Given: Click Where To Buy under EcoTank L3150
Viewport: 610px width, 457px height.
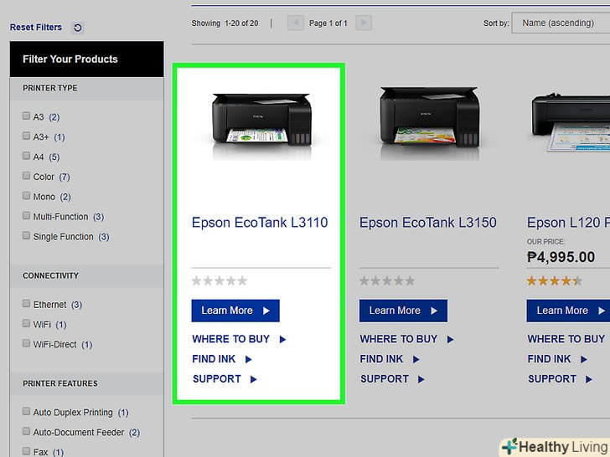Looking at the screenshot, I should [x=407, y=339].
